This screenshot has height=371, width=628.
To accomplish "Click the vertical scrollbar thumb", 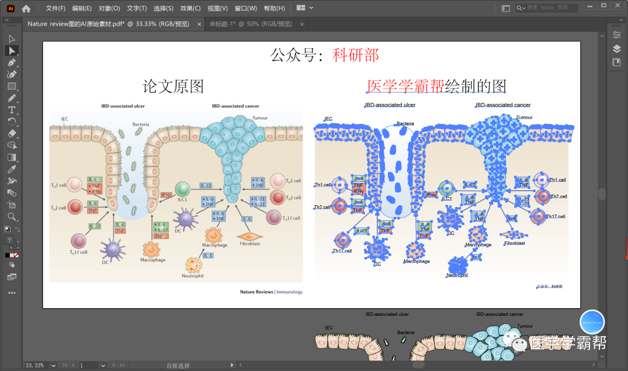I will pos(602,194).
